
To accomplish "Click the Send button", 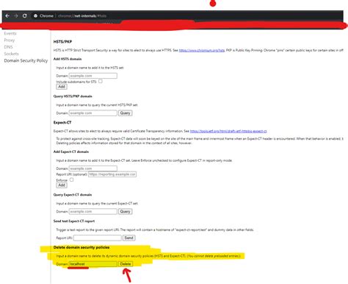I will tap(129, 238).
